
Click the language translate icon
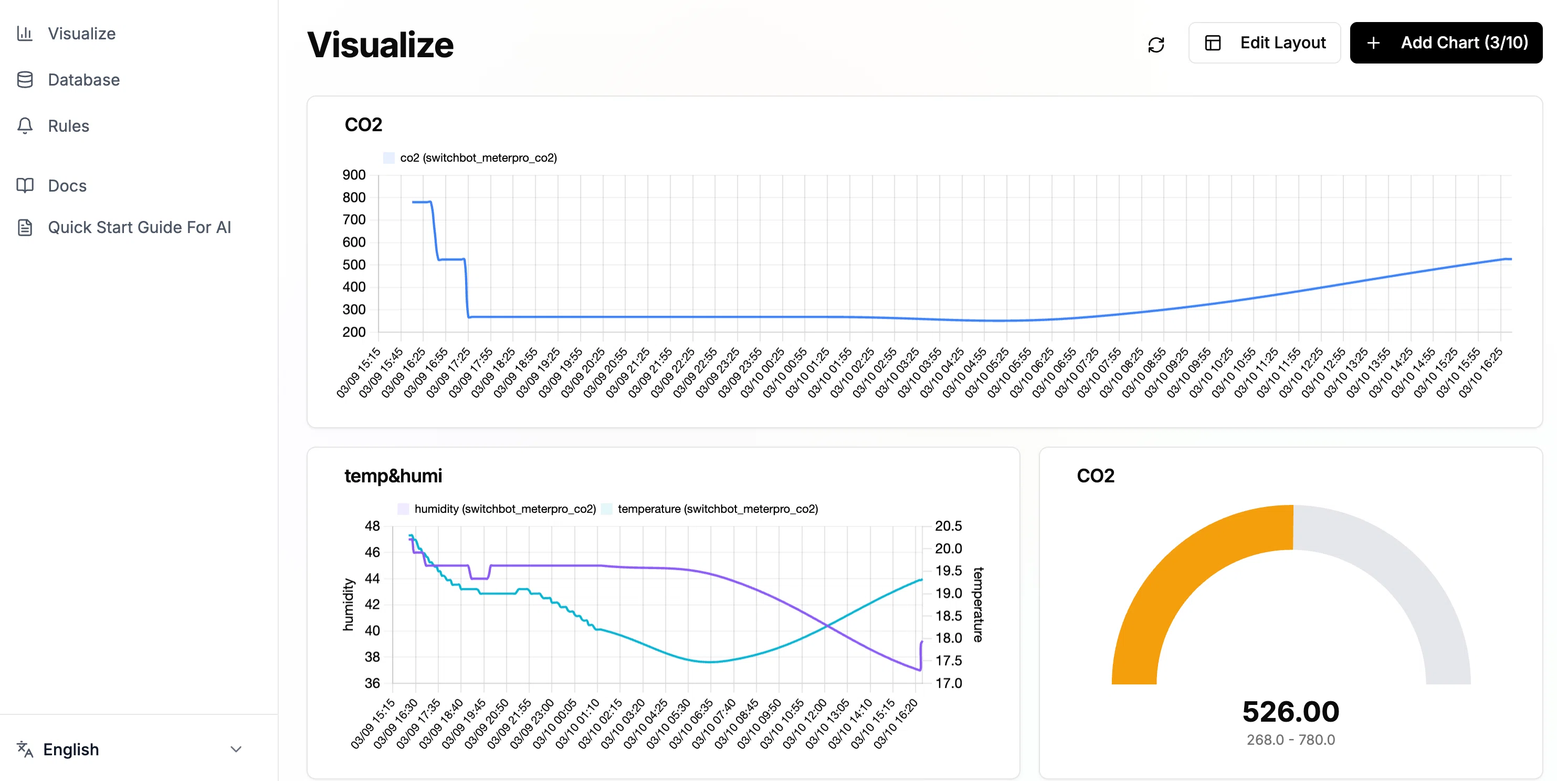point(25,749)
